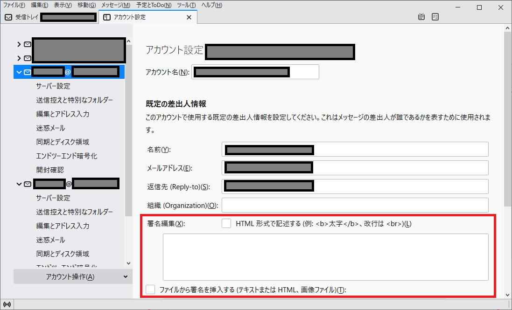
Task: Open the calendar icon in tab bar
Action: pyautogui.click(x=421, y=17)
